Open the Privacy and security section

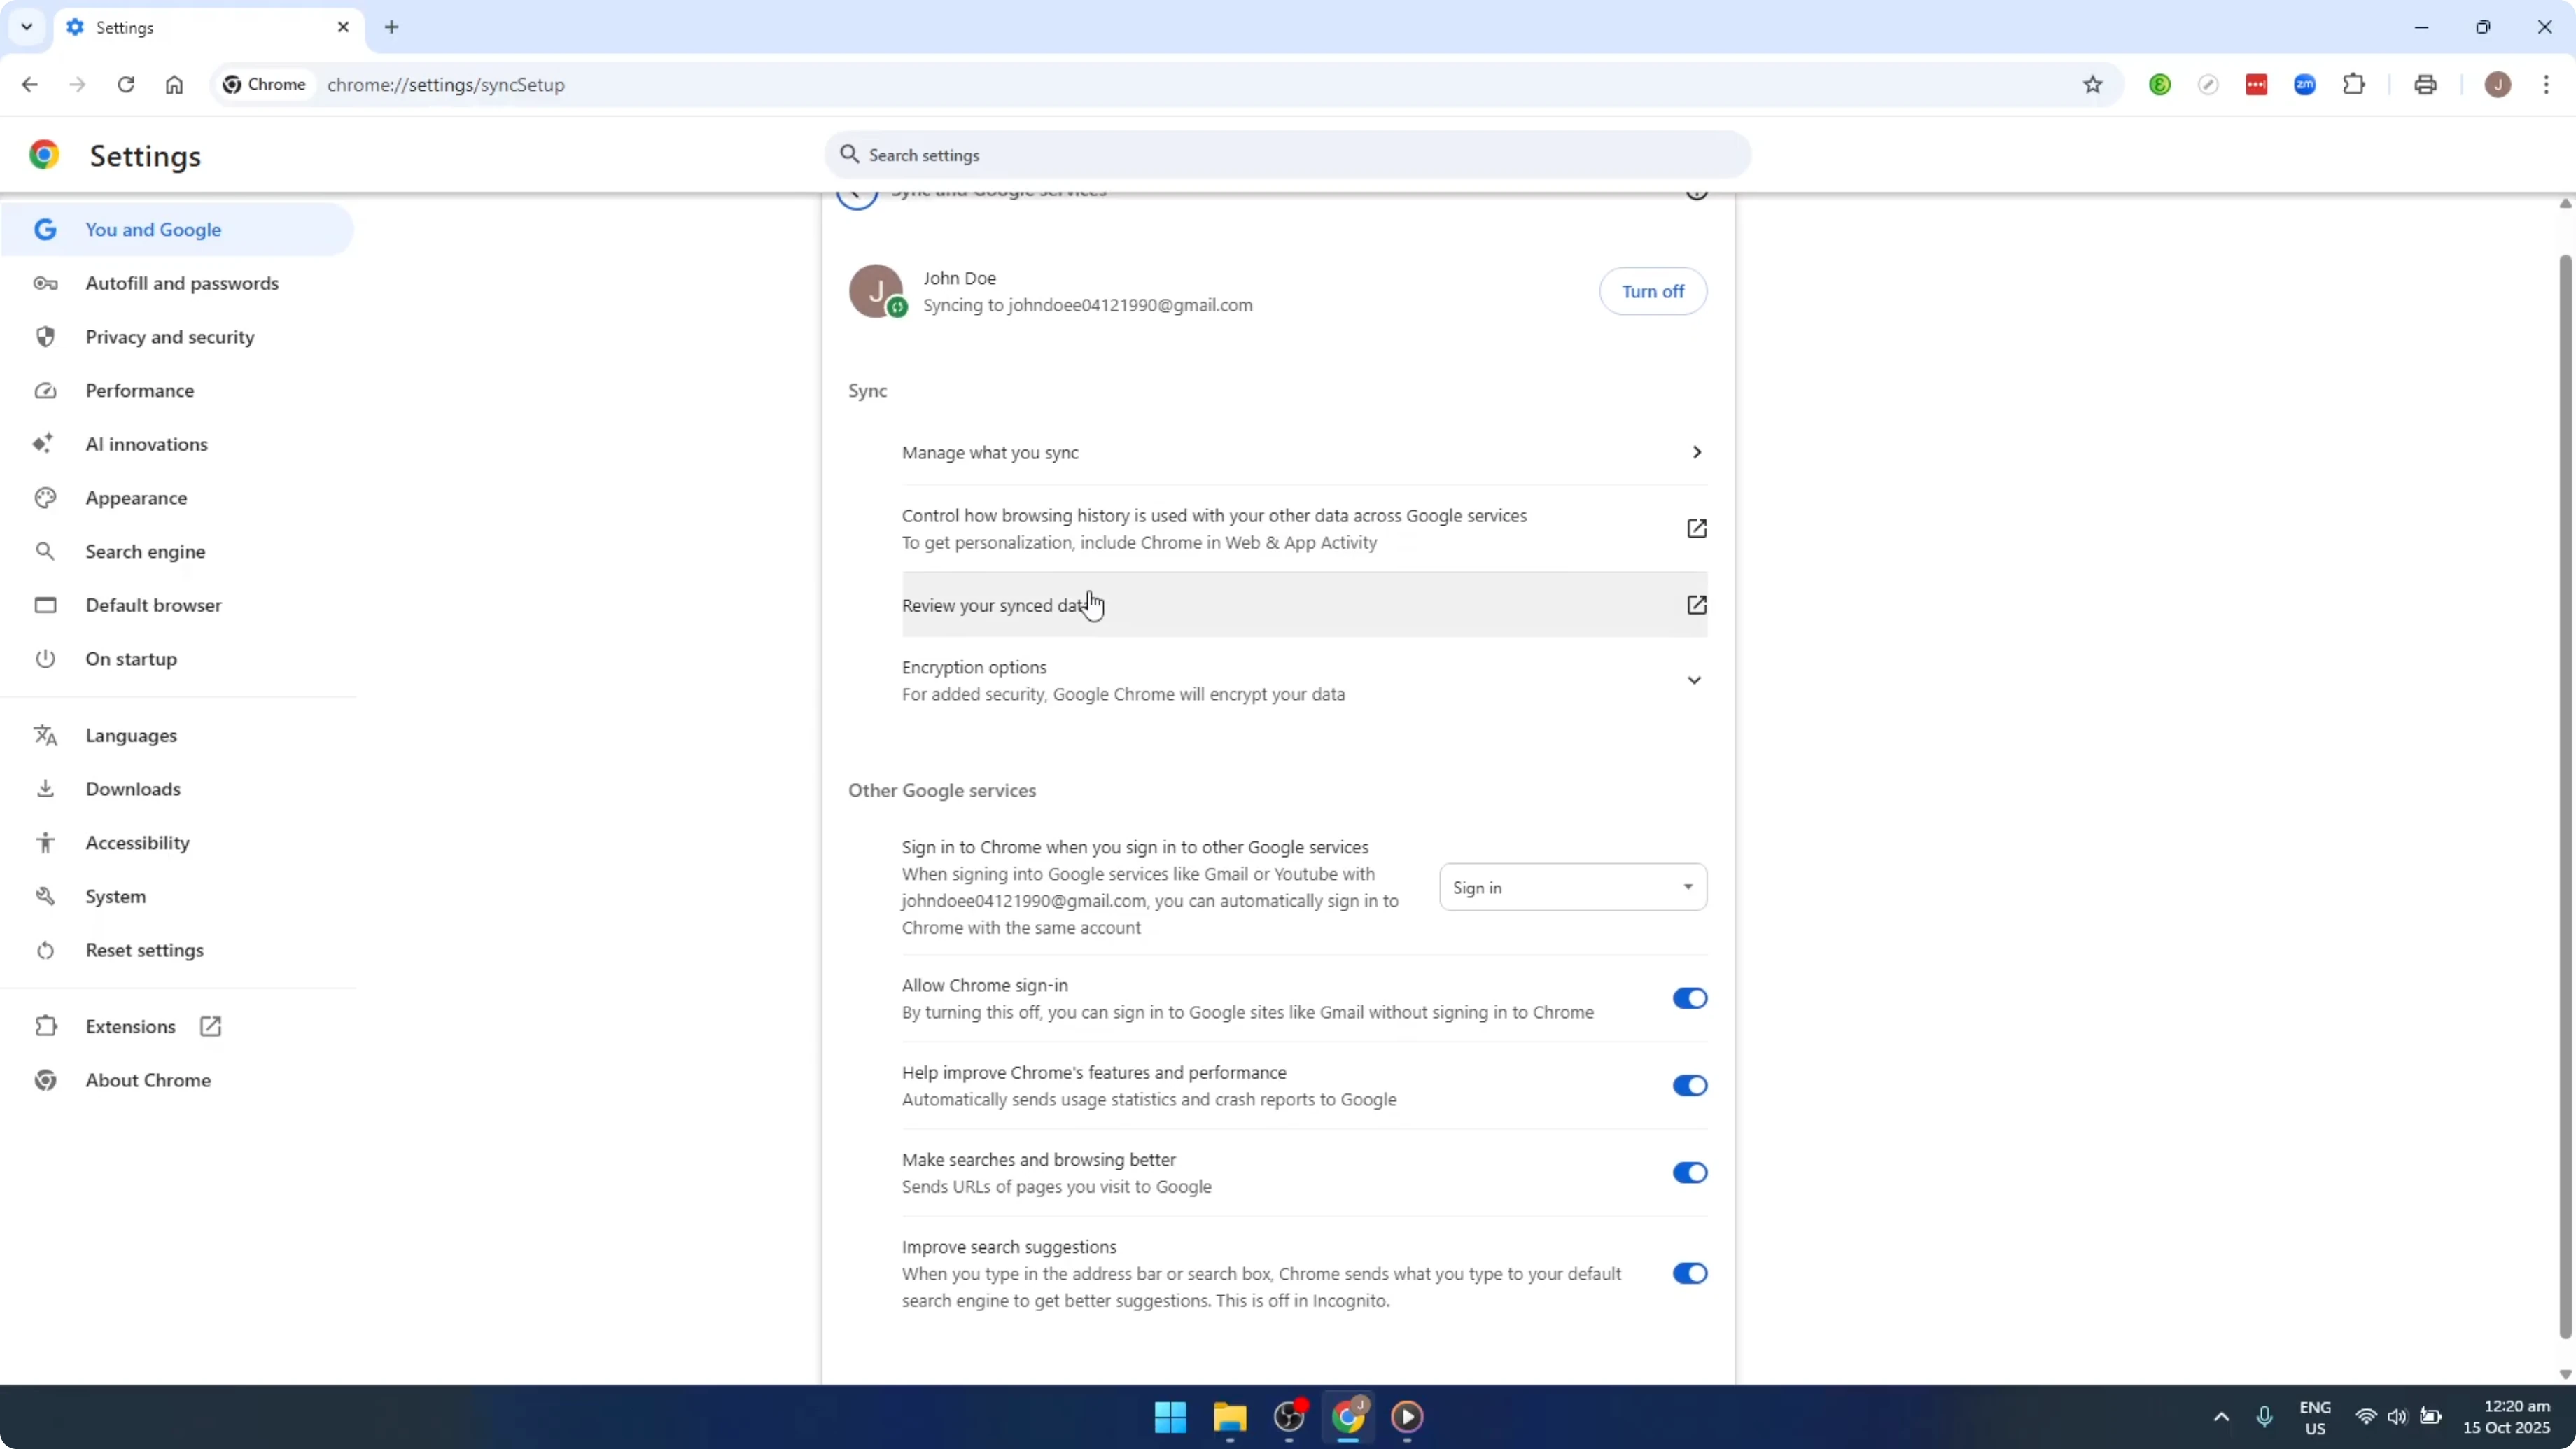tap(170, 337)
